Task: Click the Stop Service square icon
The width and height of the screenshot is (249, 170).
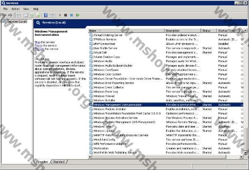Action: pos(66,15)
